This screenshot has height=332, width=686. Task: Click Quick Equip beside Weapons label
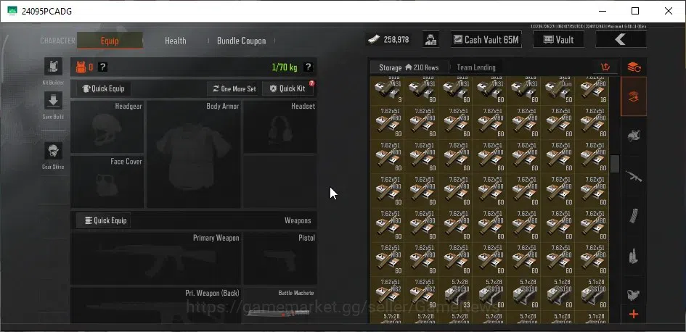(x=103, y=220)
